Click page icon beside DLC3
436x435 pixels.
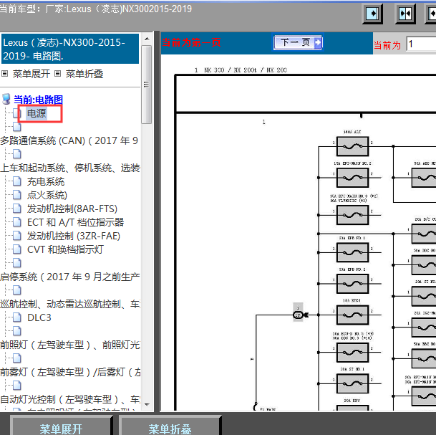coord(16,317)
